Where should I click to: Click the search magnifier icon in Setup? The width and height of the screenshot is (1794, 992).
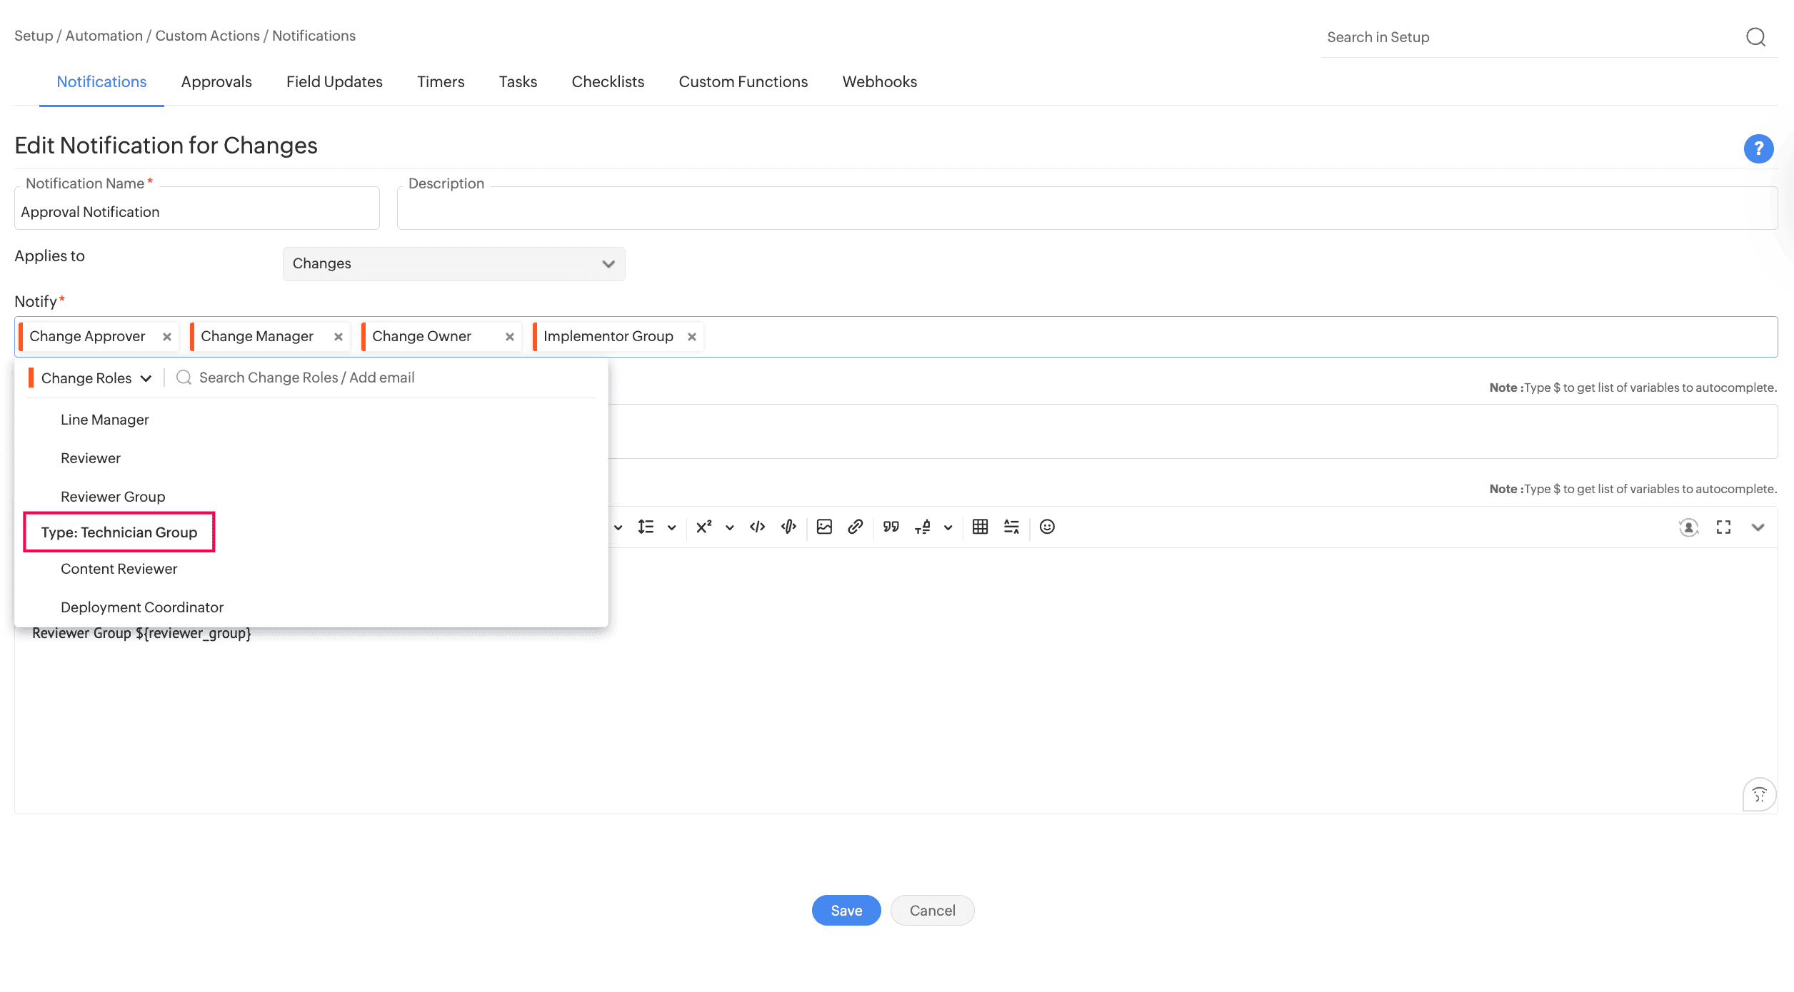pyautogui.click(x=1756, y=37)
